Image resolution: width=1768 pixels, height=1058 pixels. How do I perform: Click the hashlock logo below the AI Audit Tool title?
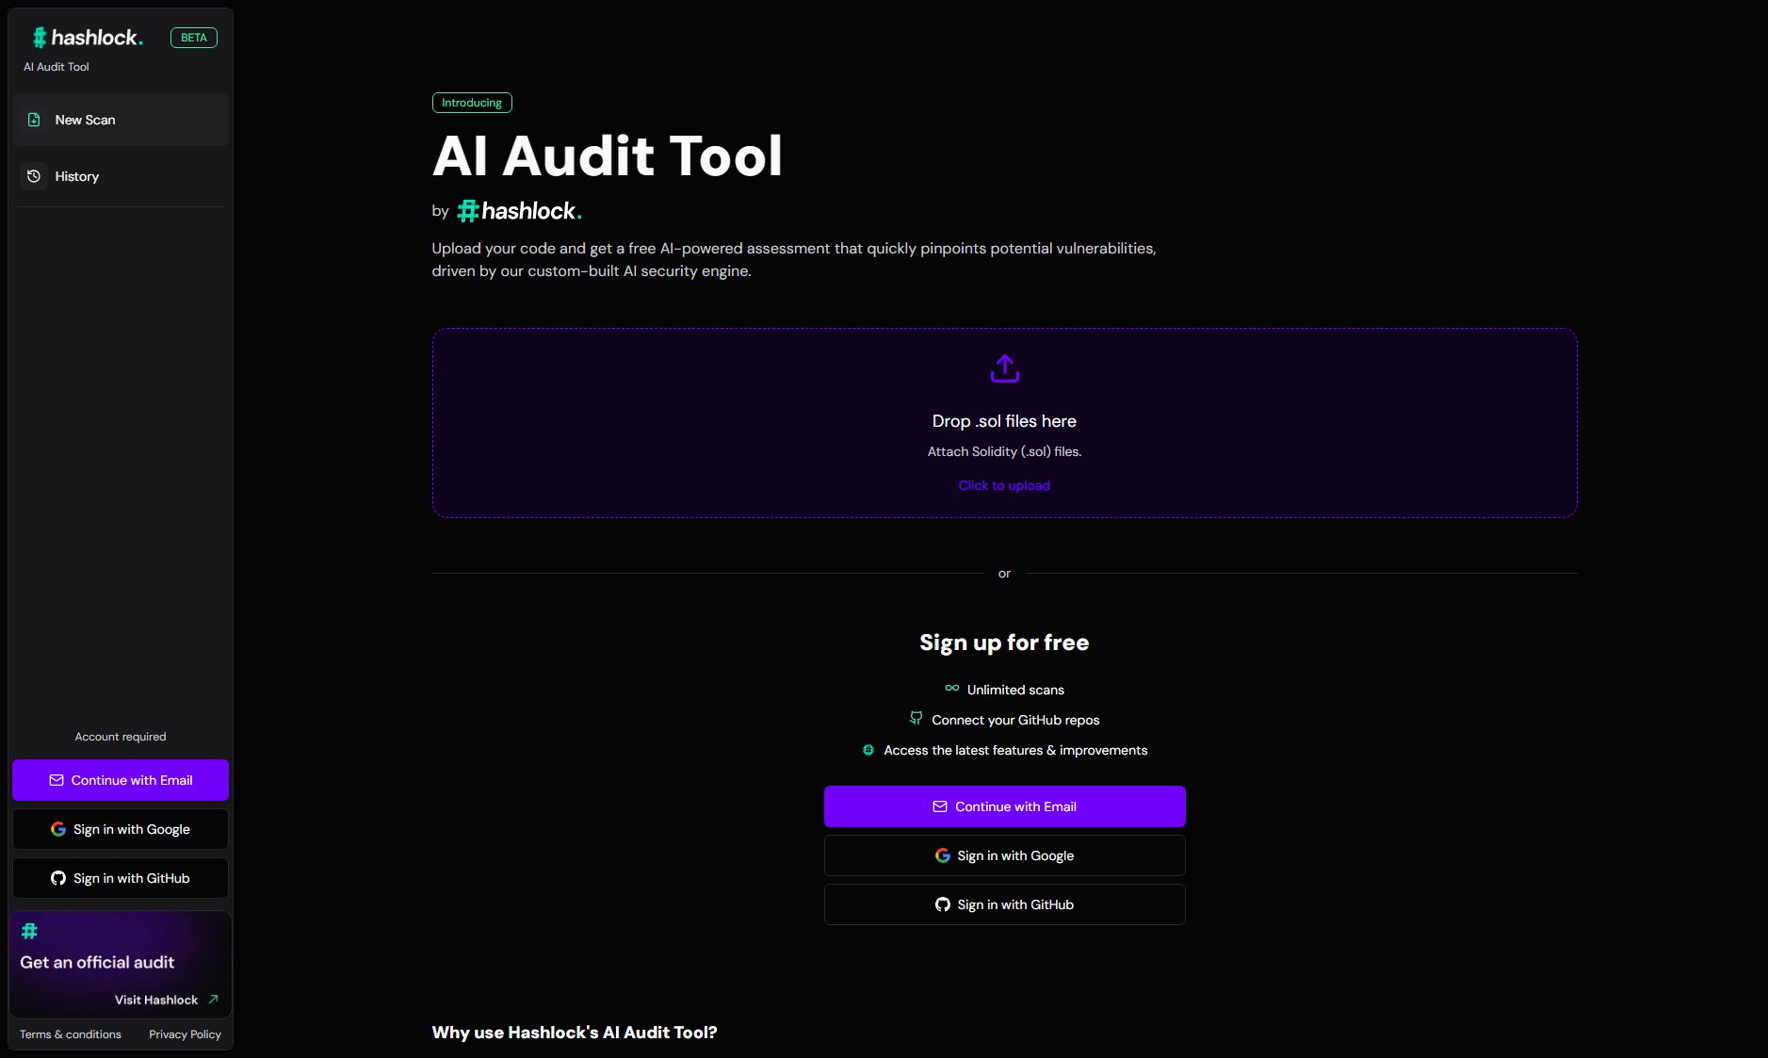(x=519, y=211)
